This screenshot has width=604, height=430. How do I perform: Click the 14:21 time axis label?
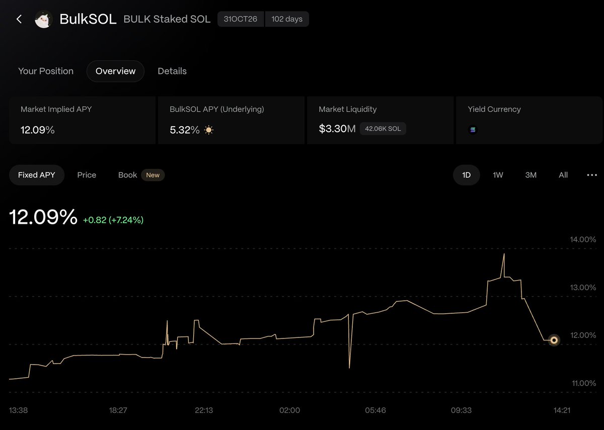pos(562,410)
